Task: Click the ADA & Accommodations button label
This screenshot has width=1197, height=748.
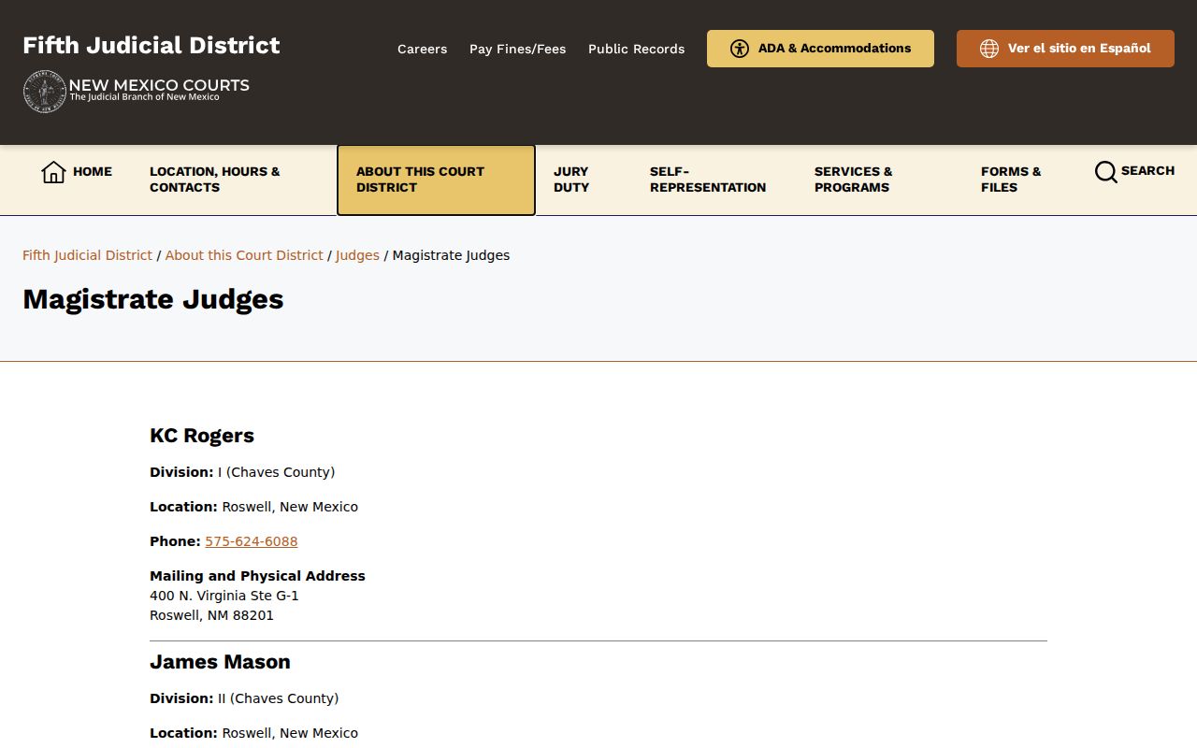Action: point(834,49)
